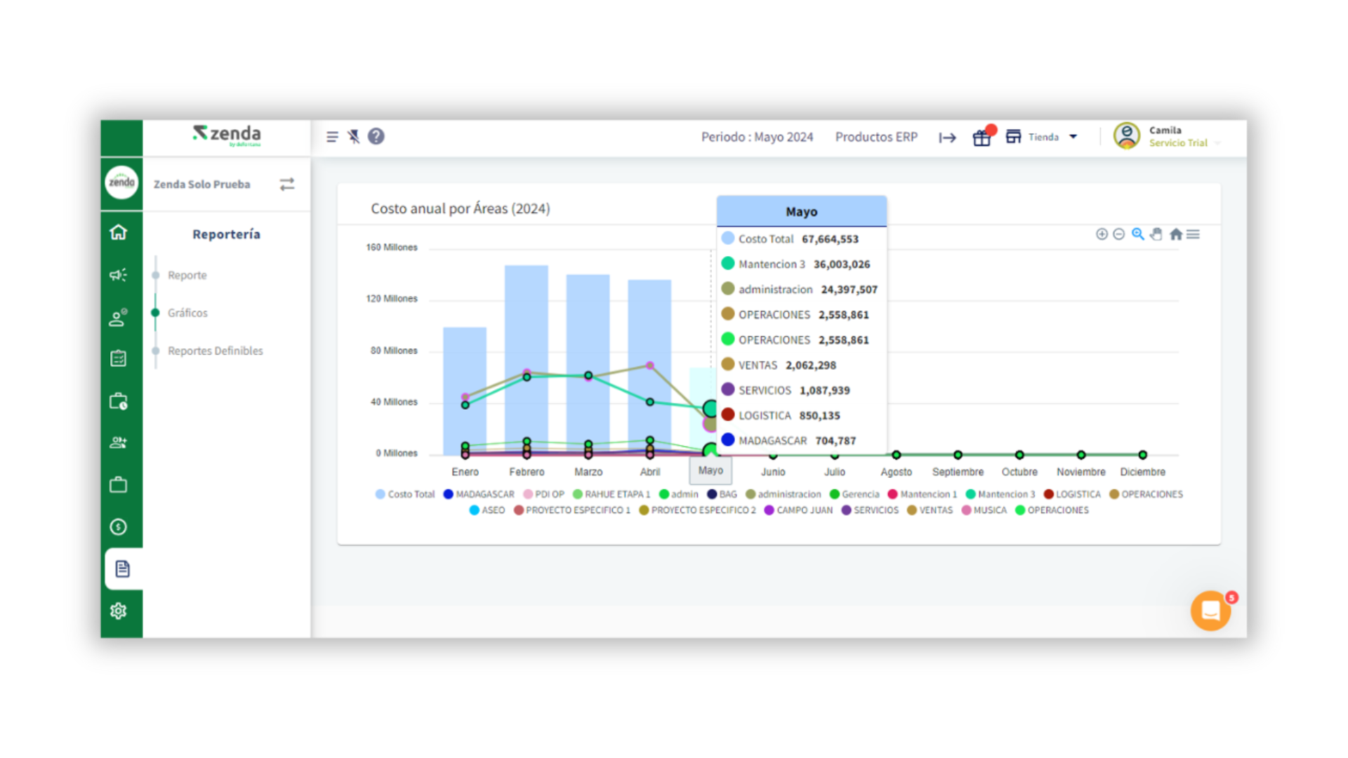Click the Periodo : Mayo 2024 link
Image resolution: width=1348 pixels, height=758 pixels.
[x=757, y=137]
